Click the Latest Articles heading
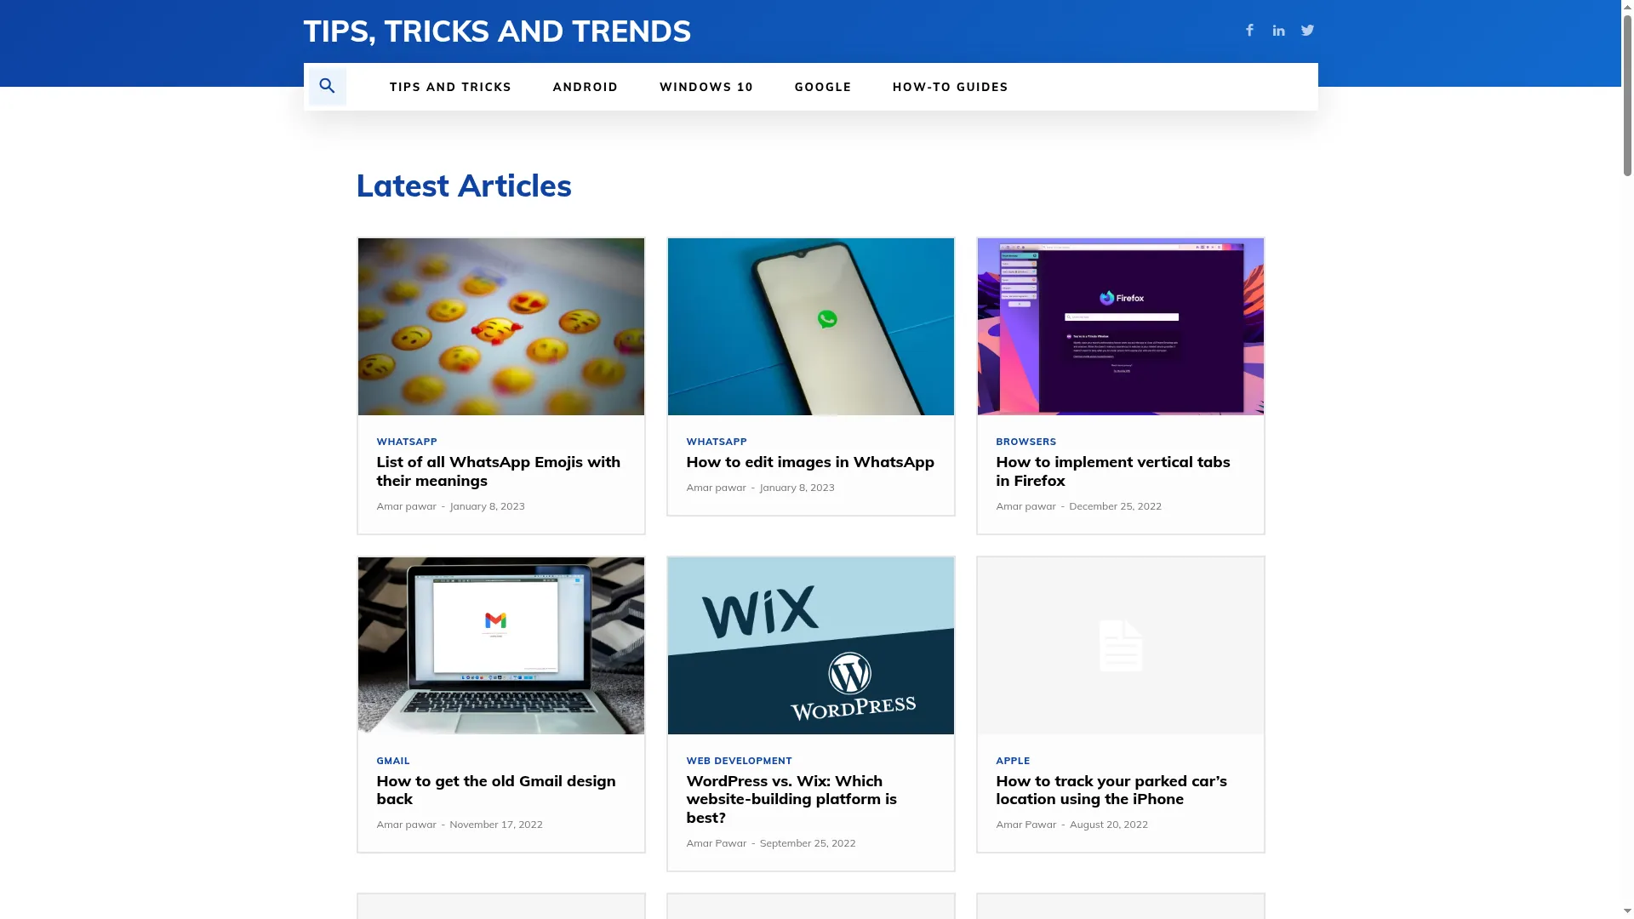This screenshot has width=1634, height=919. [464, 186]
